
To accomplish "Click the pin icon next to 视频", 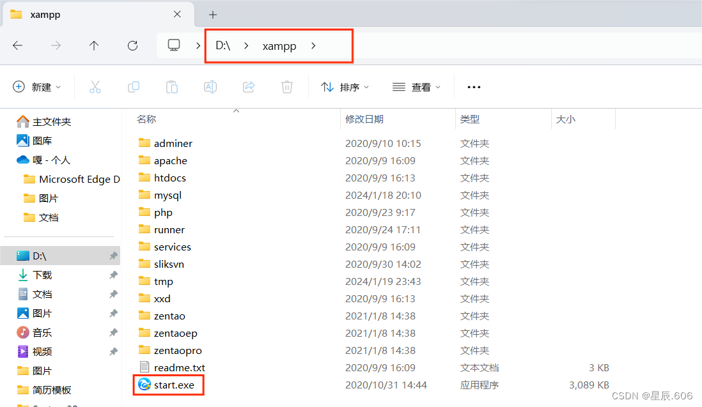I will coord(113,351).
